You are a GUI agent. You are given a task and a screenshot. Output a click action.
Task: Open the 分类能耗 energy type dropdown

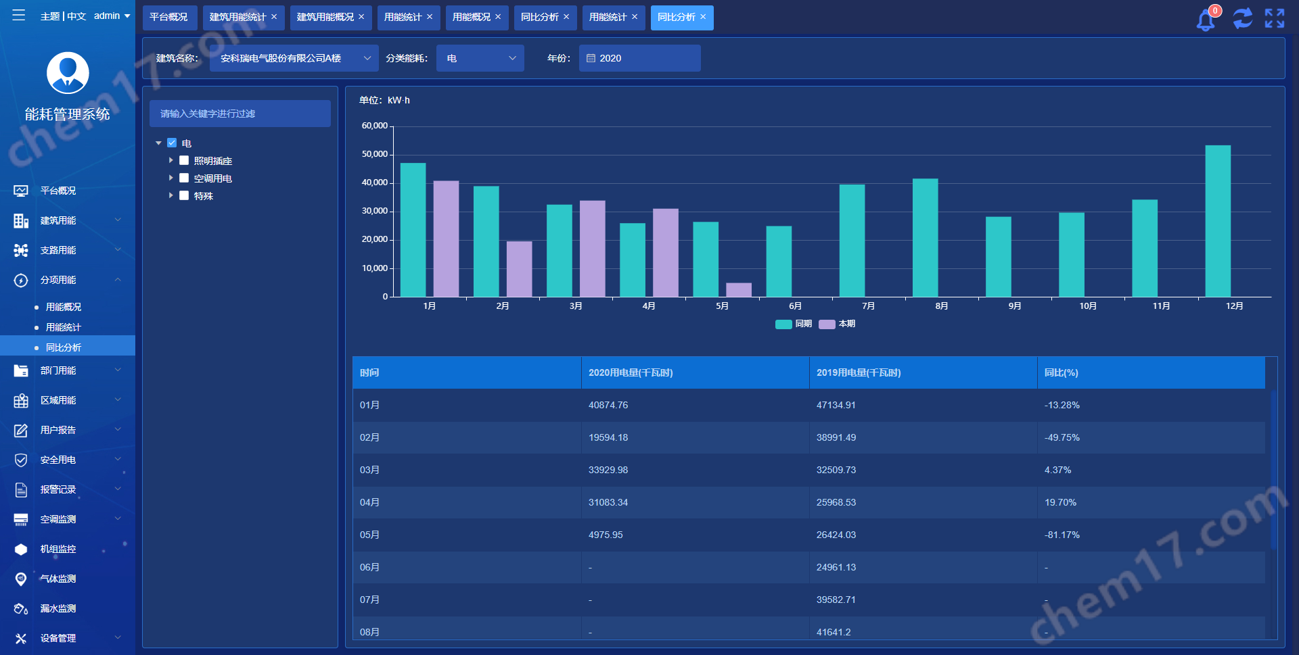coord(480,58)
